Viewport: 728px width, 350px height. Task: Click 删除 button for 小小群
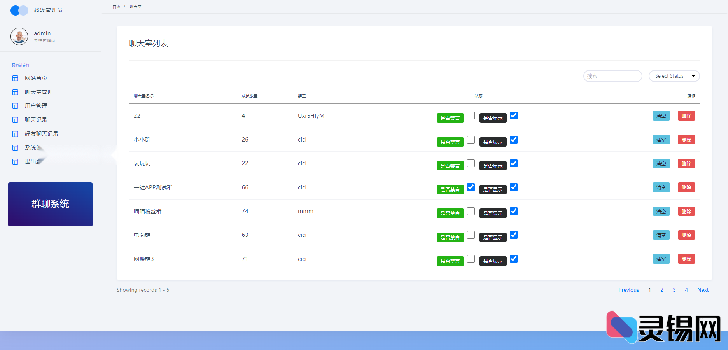click(x=686, y=140)
